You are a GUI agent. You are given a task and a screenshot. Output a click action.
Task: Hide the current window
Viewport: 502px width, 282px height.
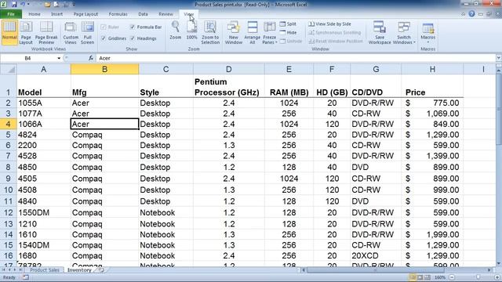pyautogui.click(x=288, y=33)
